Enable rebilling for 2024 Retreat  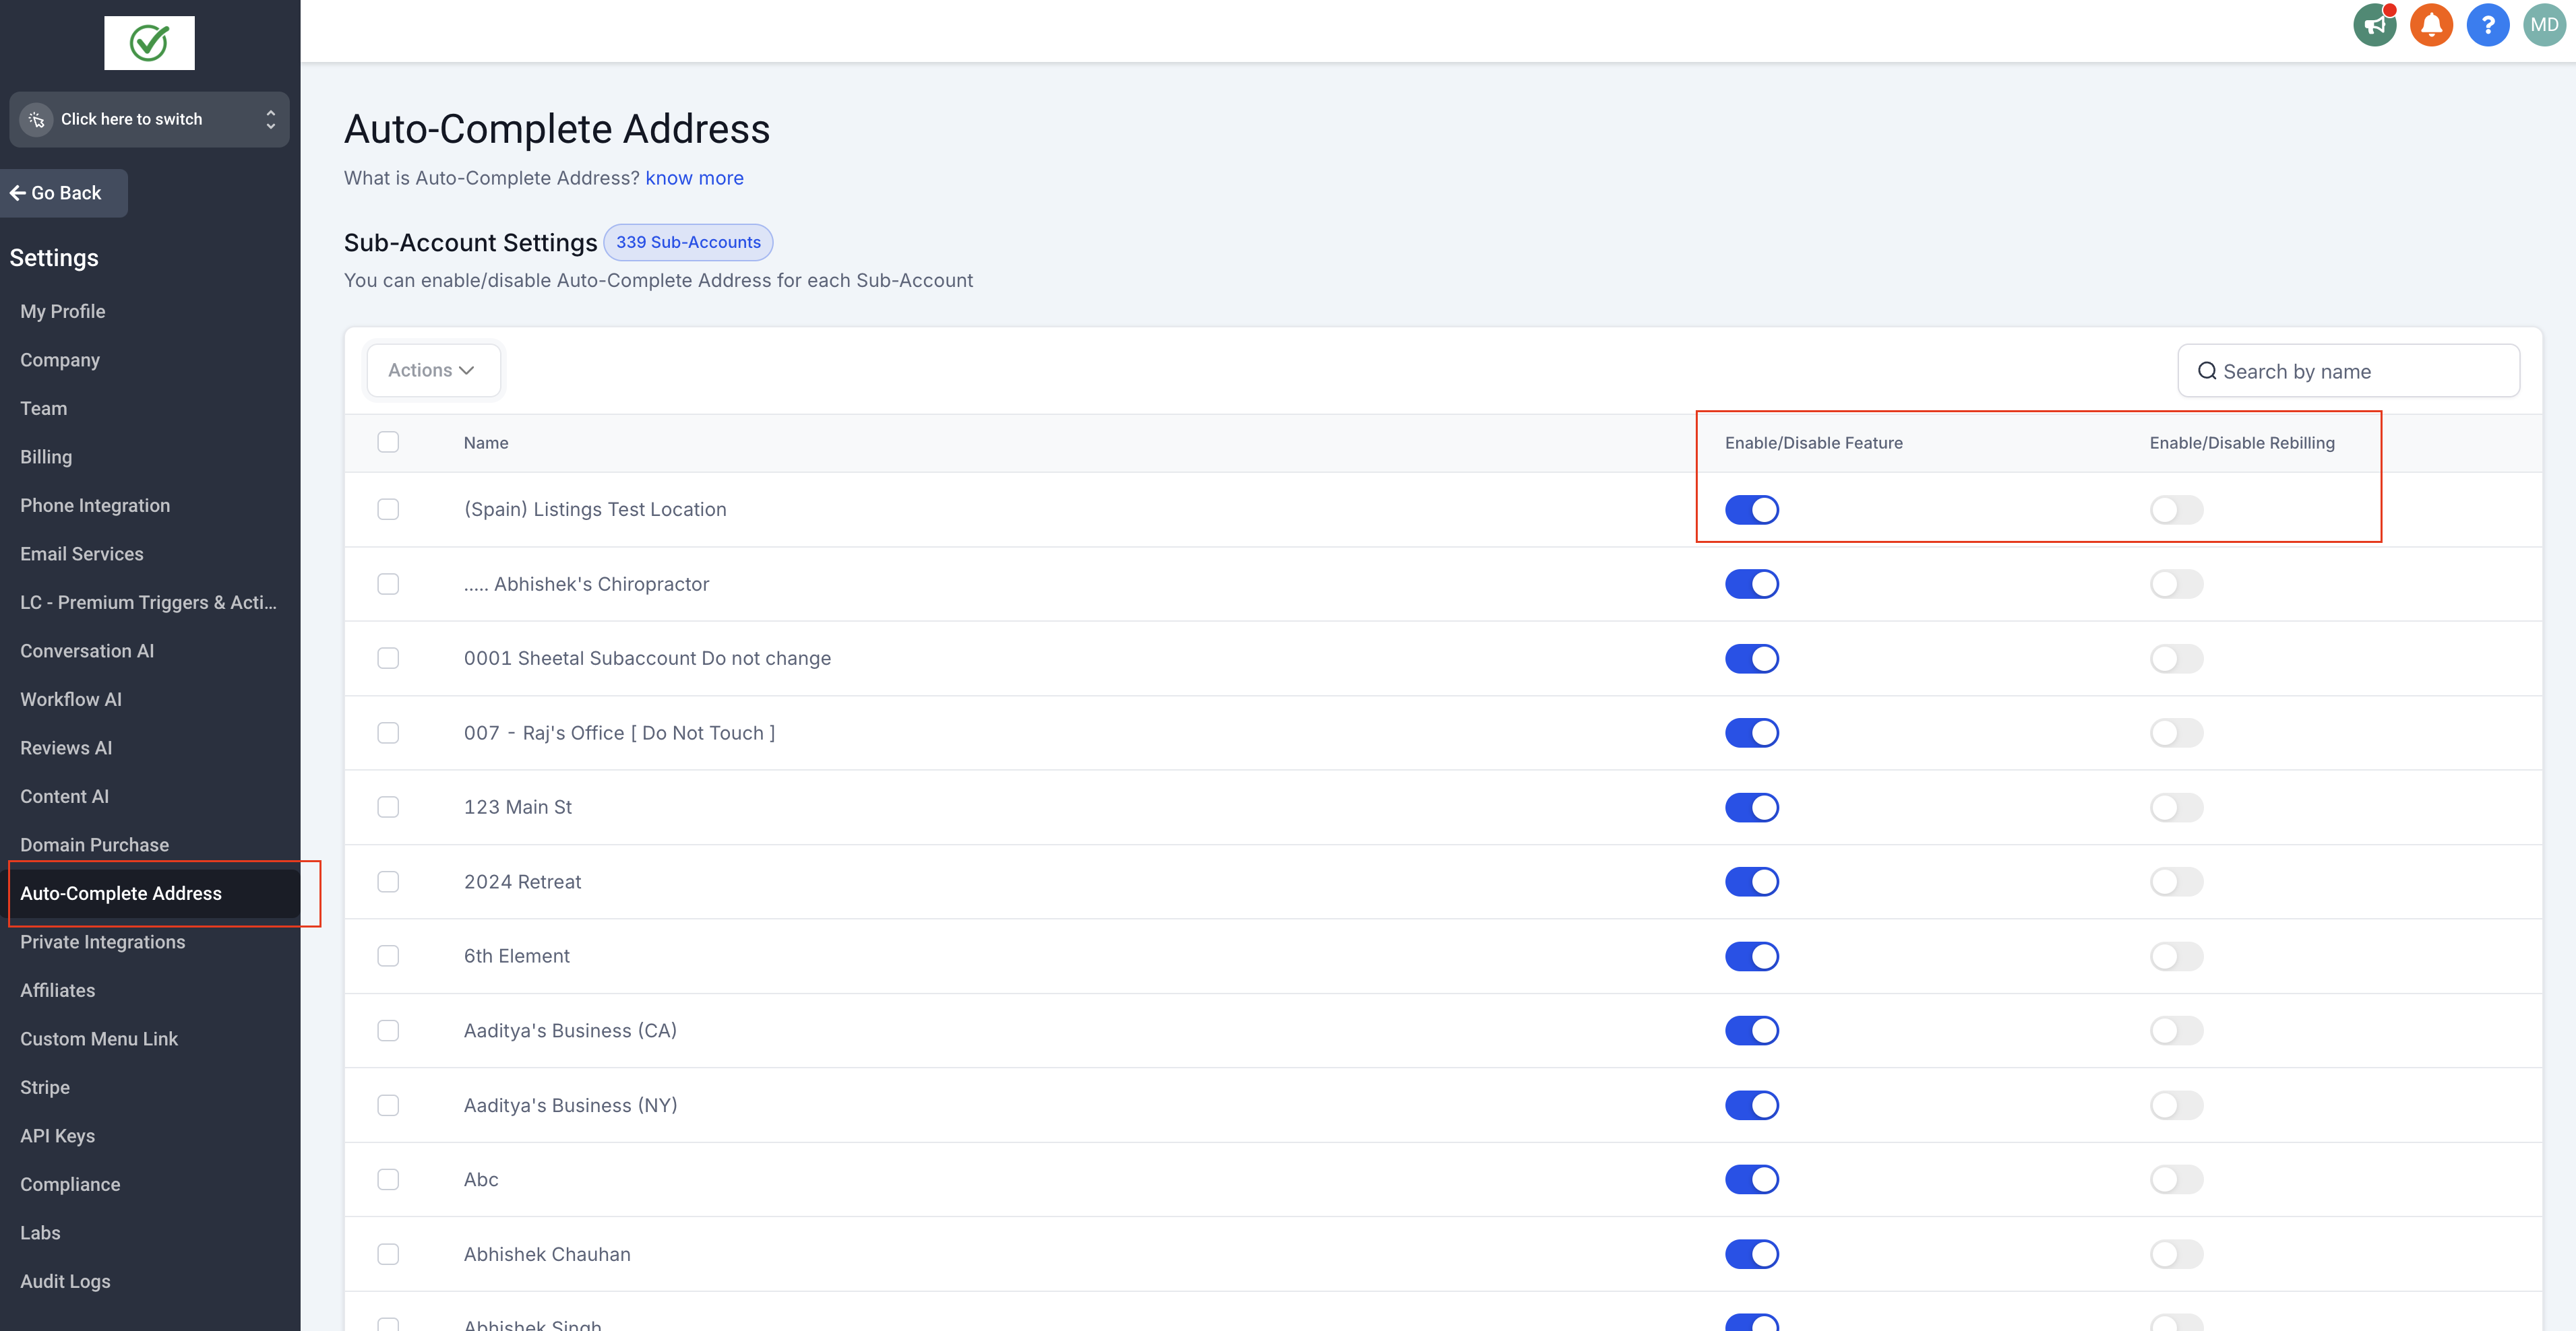pos(2176,881)
